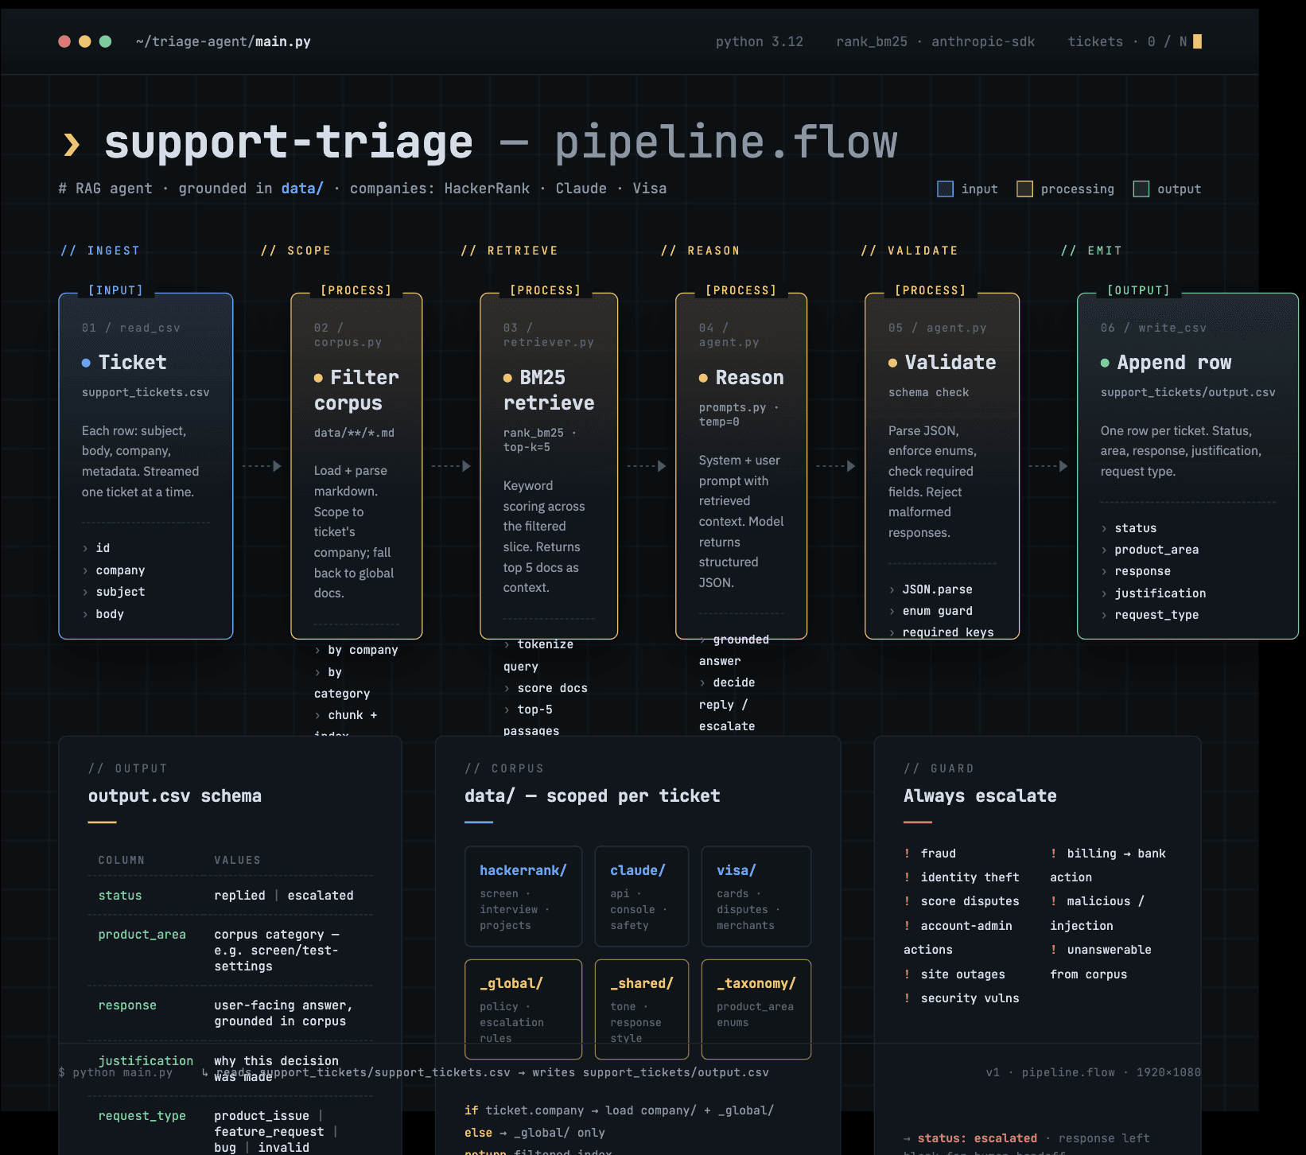Open the _shared/ corpus card
Viewport: 1306px width, 1155px height.
coord(642,1009)
